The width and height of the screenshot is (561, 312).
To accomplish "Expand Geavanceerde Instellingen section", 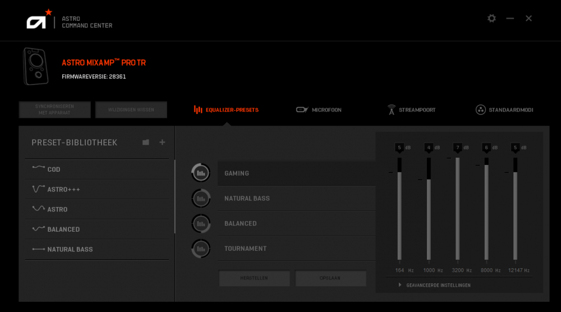I will click(435, 285).
